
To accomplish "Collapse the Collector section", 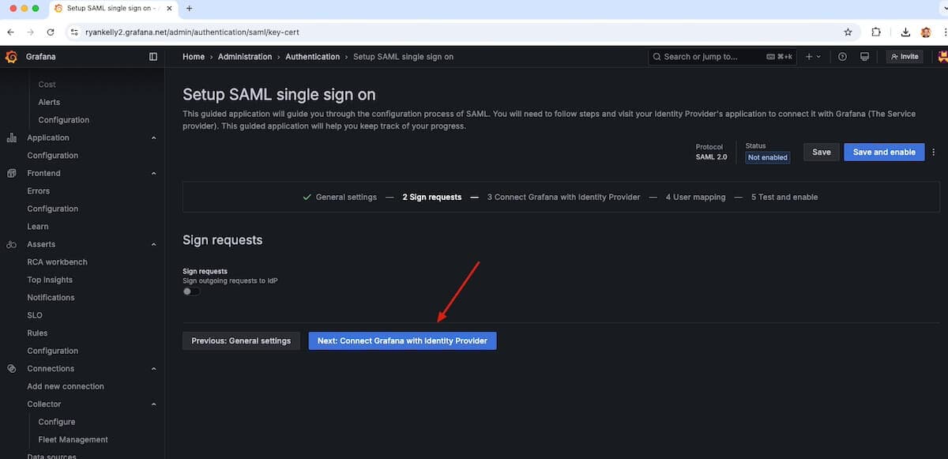I will coord(153,404).
